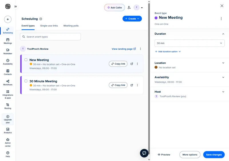Click the info icon next to Scheduling
This screenshot has width=229, height=161.
point(41,19)
